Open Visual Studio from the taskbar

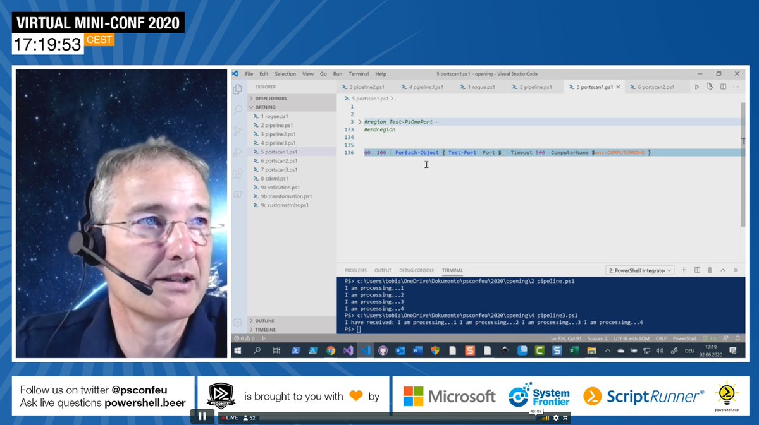(348, 350)
